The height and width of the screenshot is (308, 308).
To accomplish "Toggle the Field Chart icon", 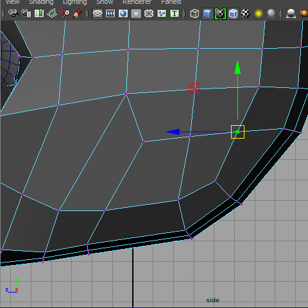I will coord(149,13).
